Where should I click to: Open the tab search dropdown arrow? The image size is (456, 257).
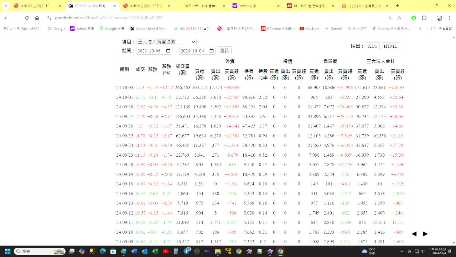[x=6, y=6]
